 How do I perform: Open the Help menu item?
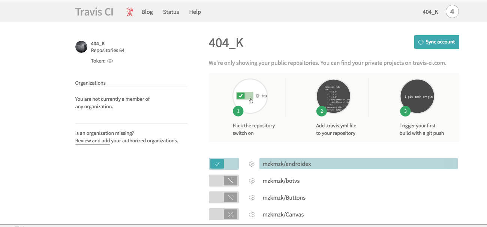click(x=195, y=12)
